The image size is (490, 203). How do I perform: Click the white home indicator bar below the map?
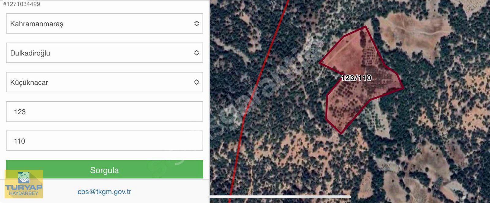(x=280, y=197)
